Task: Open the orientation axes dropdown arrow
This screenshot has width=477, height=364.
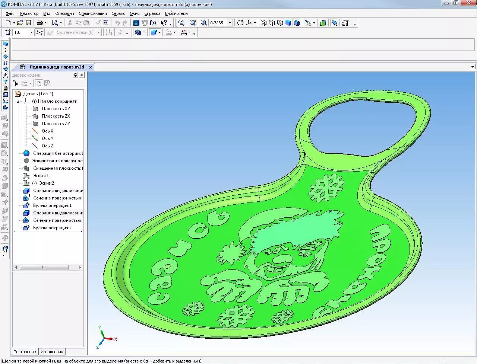Action: pyautogui.click(x=255, y=23)
